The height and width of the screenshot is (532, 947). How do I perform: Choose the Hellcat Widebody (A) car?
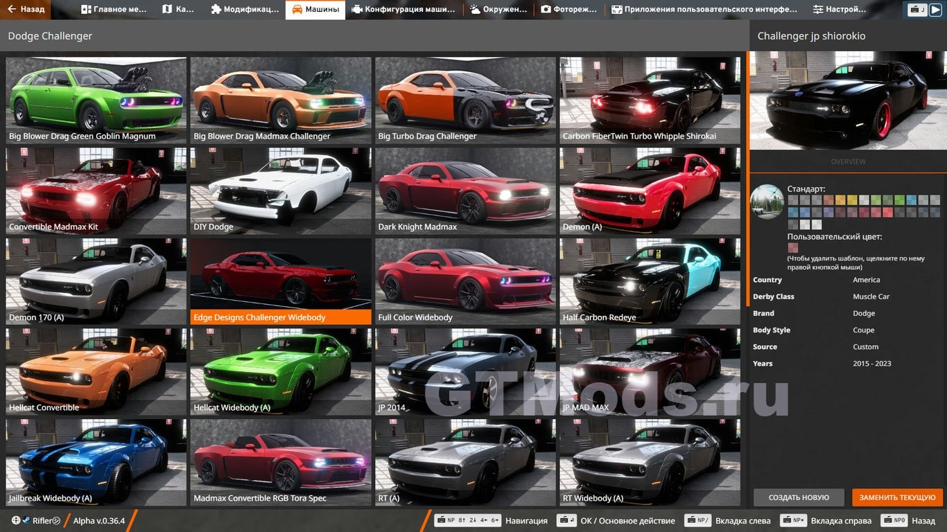pos(281,371)
